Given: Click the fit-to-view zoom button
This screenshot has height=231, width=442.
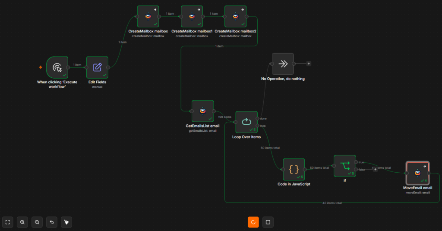Looking at the screenshot, I should [8, 222].
